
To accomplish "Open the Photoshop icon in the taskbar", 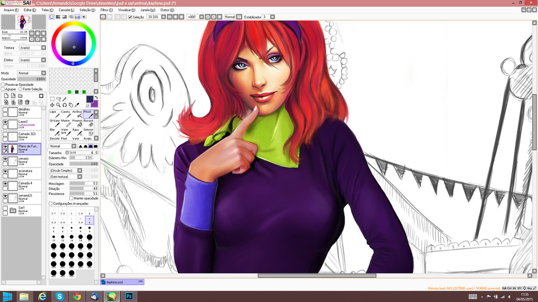I will (x=129, y=296).
